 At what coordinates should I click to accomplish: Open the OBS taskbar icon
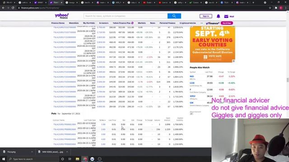click(99, 159)
